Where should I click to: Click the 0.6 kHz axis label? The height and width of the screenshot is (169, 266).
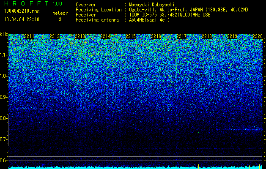pos(3,161)
